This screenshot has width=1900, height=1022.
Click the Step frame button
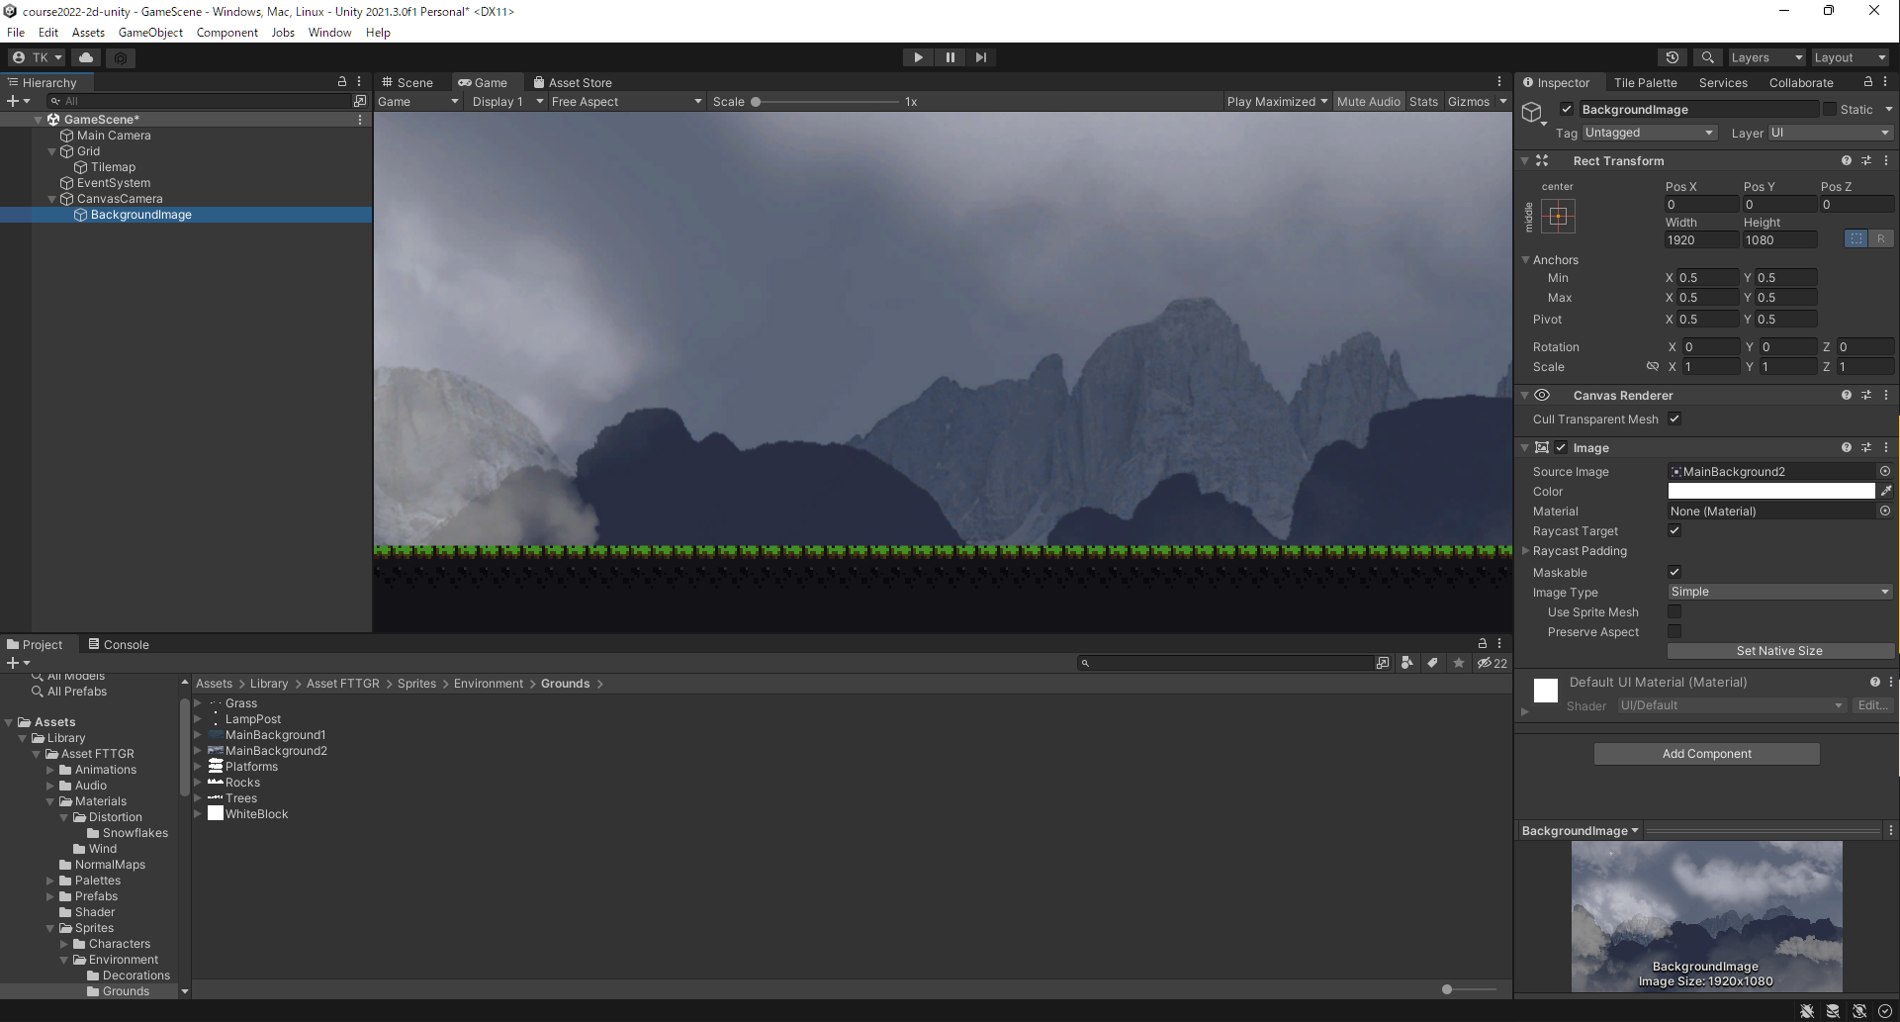[980, 57]
